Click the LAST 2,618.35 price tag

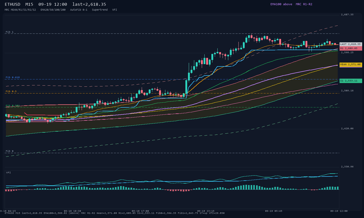(351, 44)
